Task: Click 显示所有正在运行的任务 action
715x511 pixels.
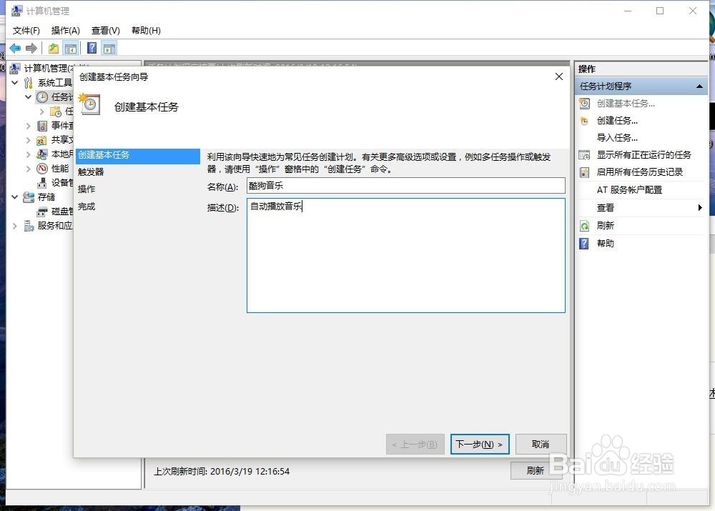Action: (x=644, y=155)
